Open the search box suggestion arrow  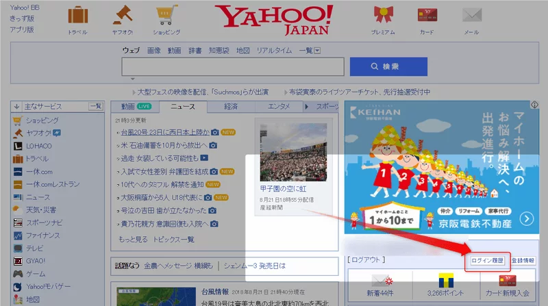[x=132, y=79]
